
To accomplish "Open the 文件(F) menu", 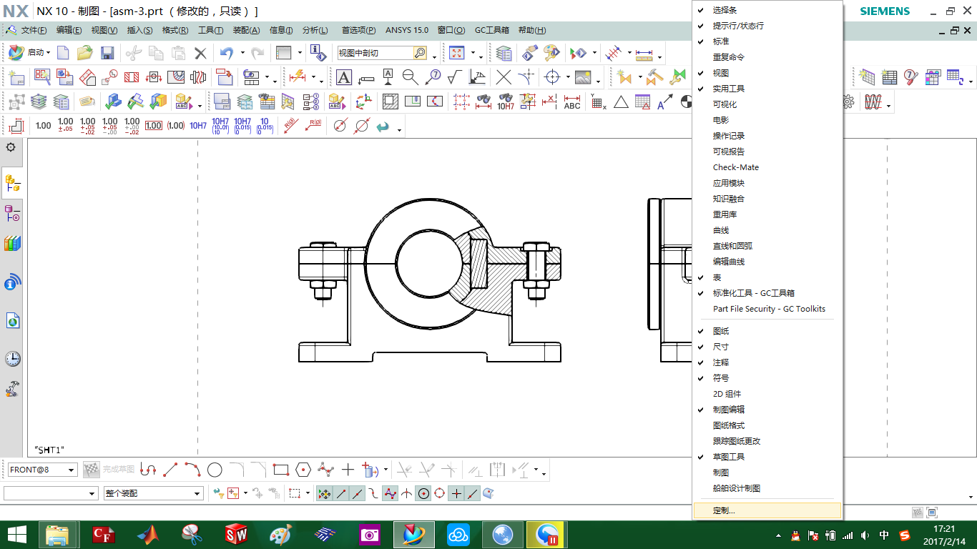I will [x=34, y=30].
